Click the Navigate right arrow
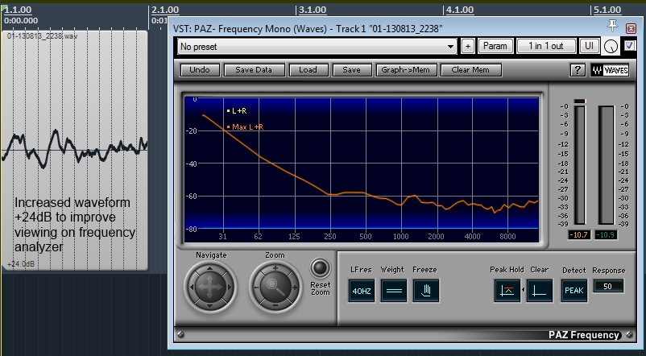The width and height of the screenshot is (646, 356). (x=229, y=287)
